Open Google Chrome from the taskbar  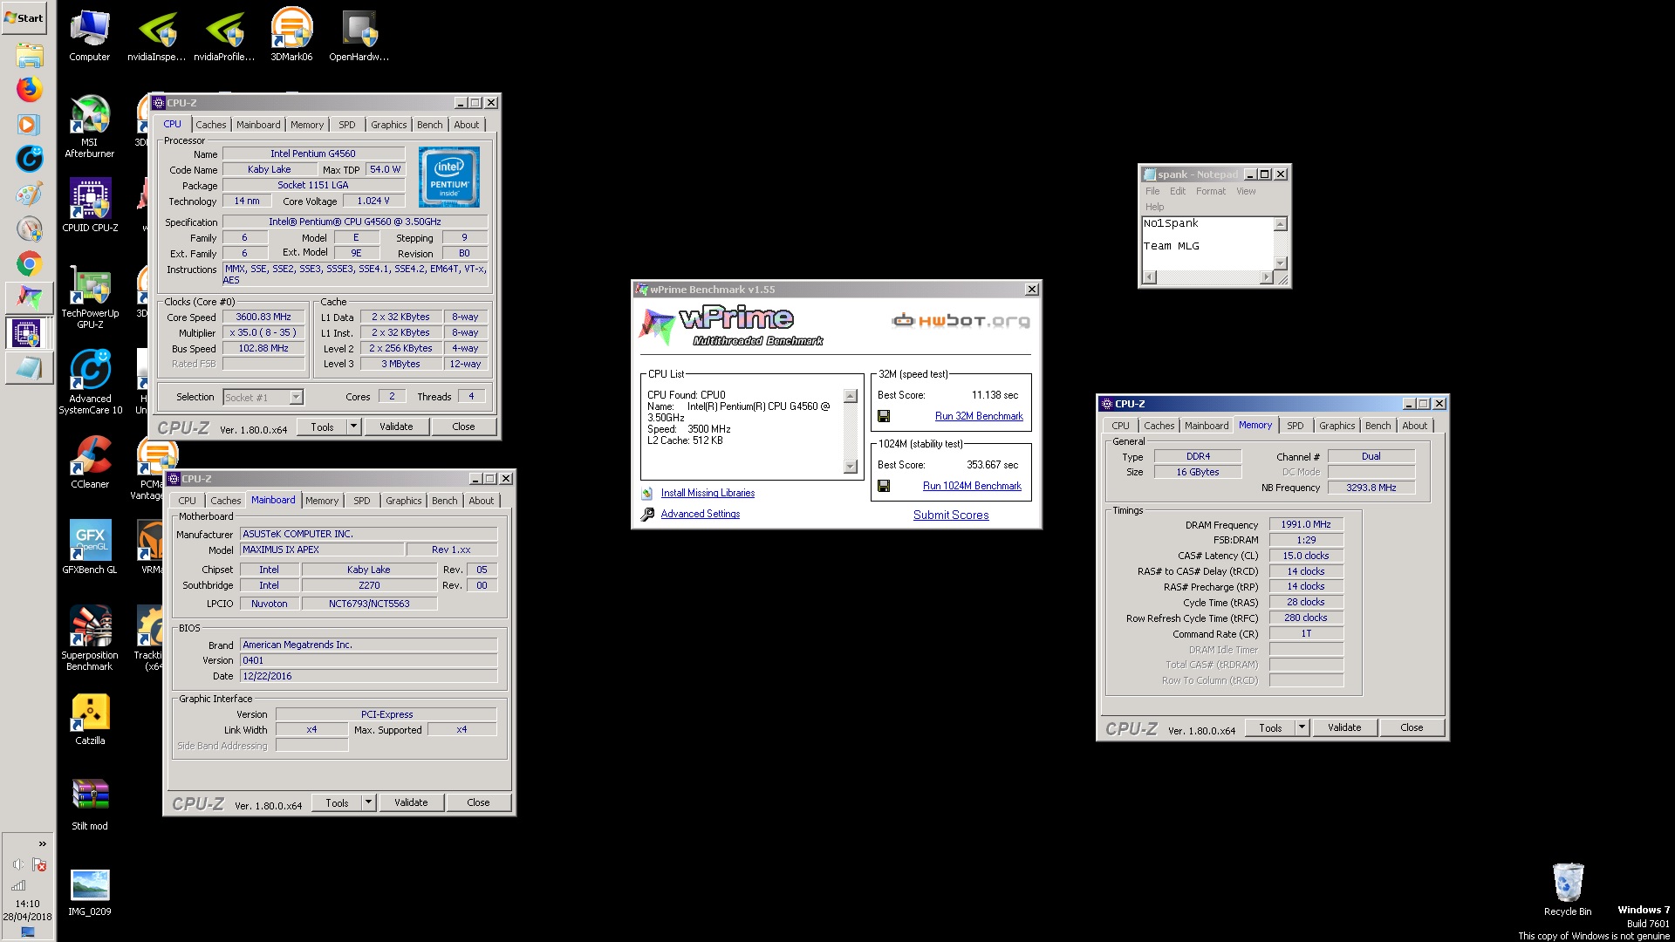(x=29, y=263)
